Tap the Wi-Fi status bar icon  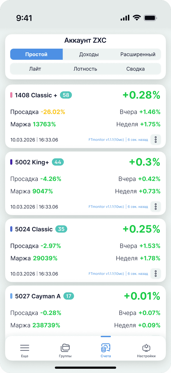pyautogui.click(x=137, y=18)
